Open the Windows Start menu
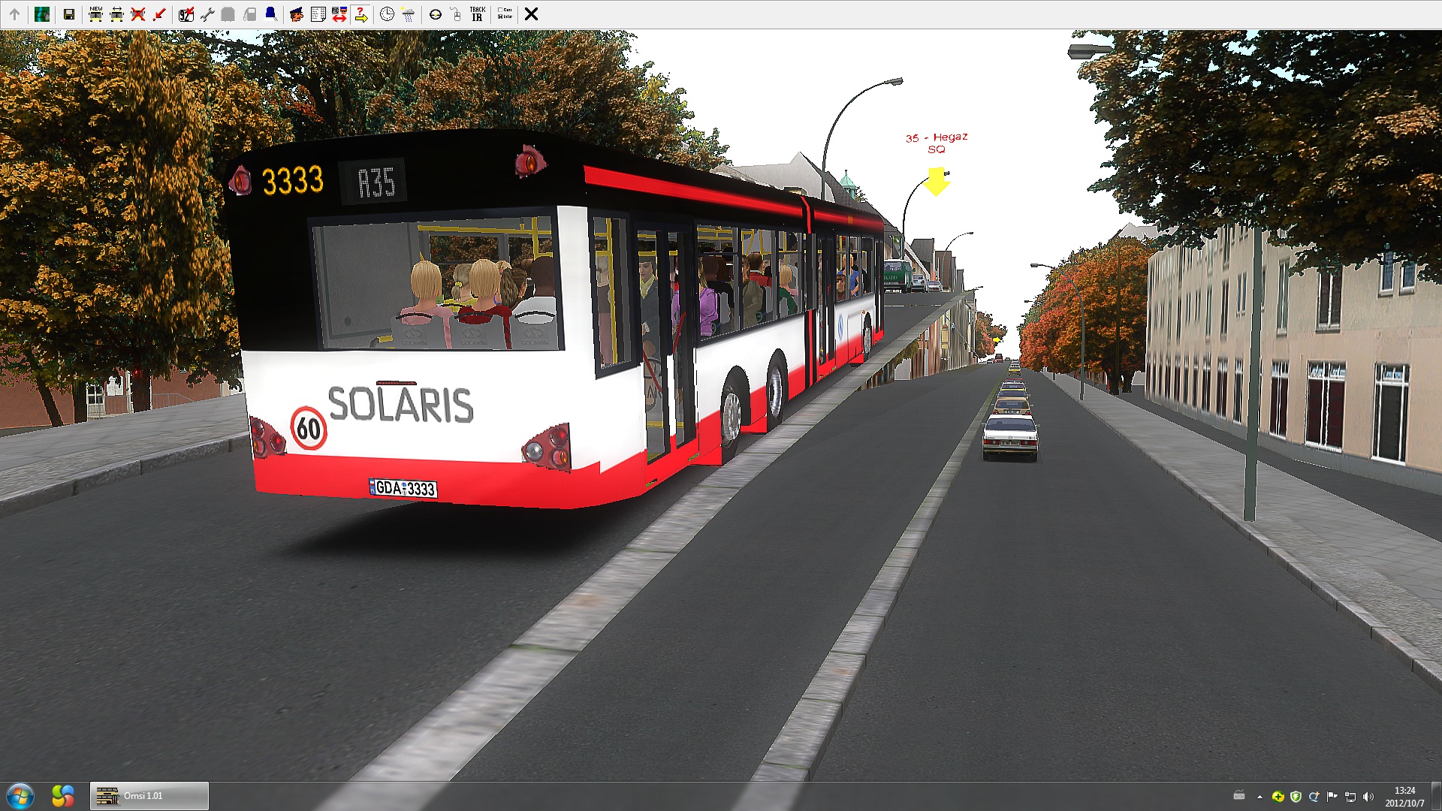 (x=20, y=796)
